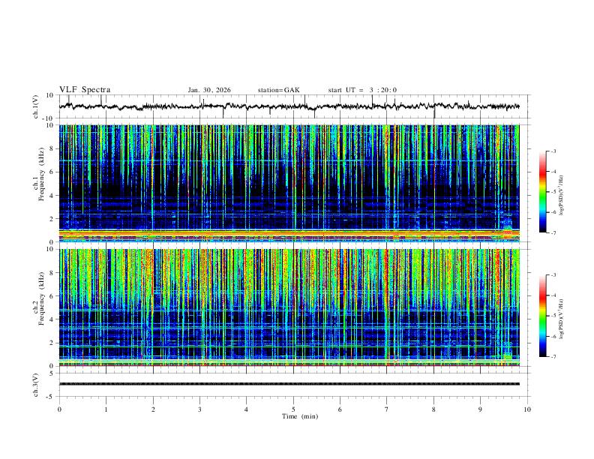Click the ch.1 voltage waveform trace

pyautogui.click(x=289, y=106)
